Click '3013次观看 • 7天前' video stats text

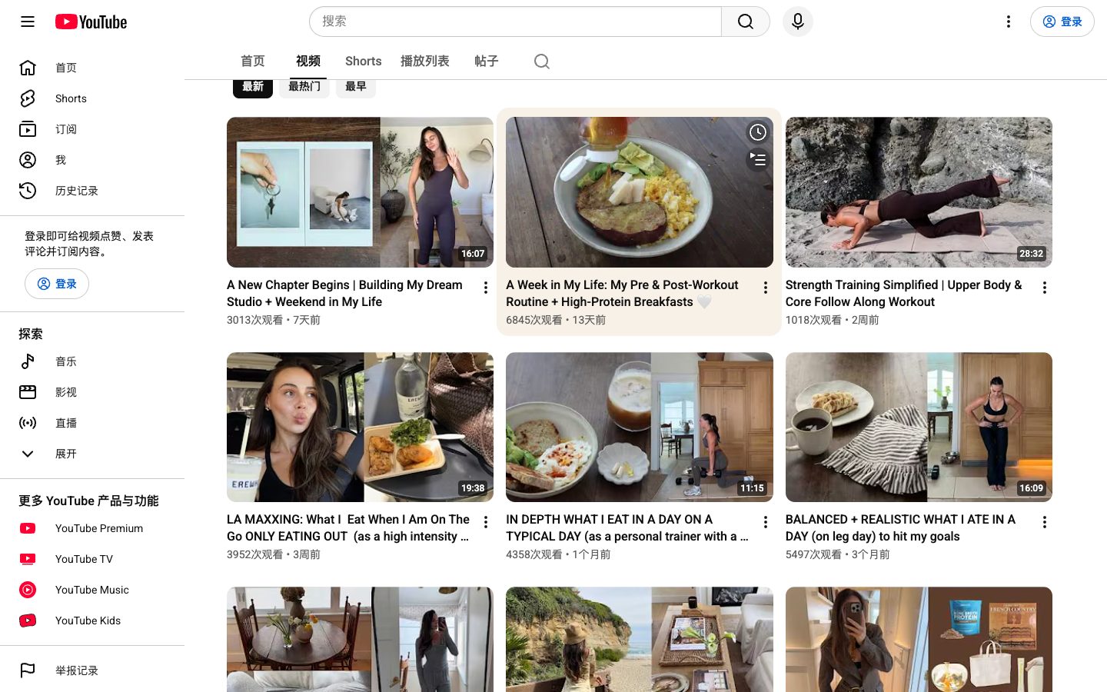tap(274, 320)
